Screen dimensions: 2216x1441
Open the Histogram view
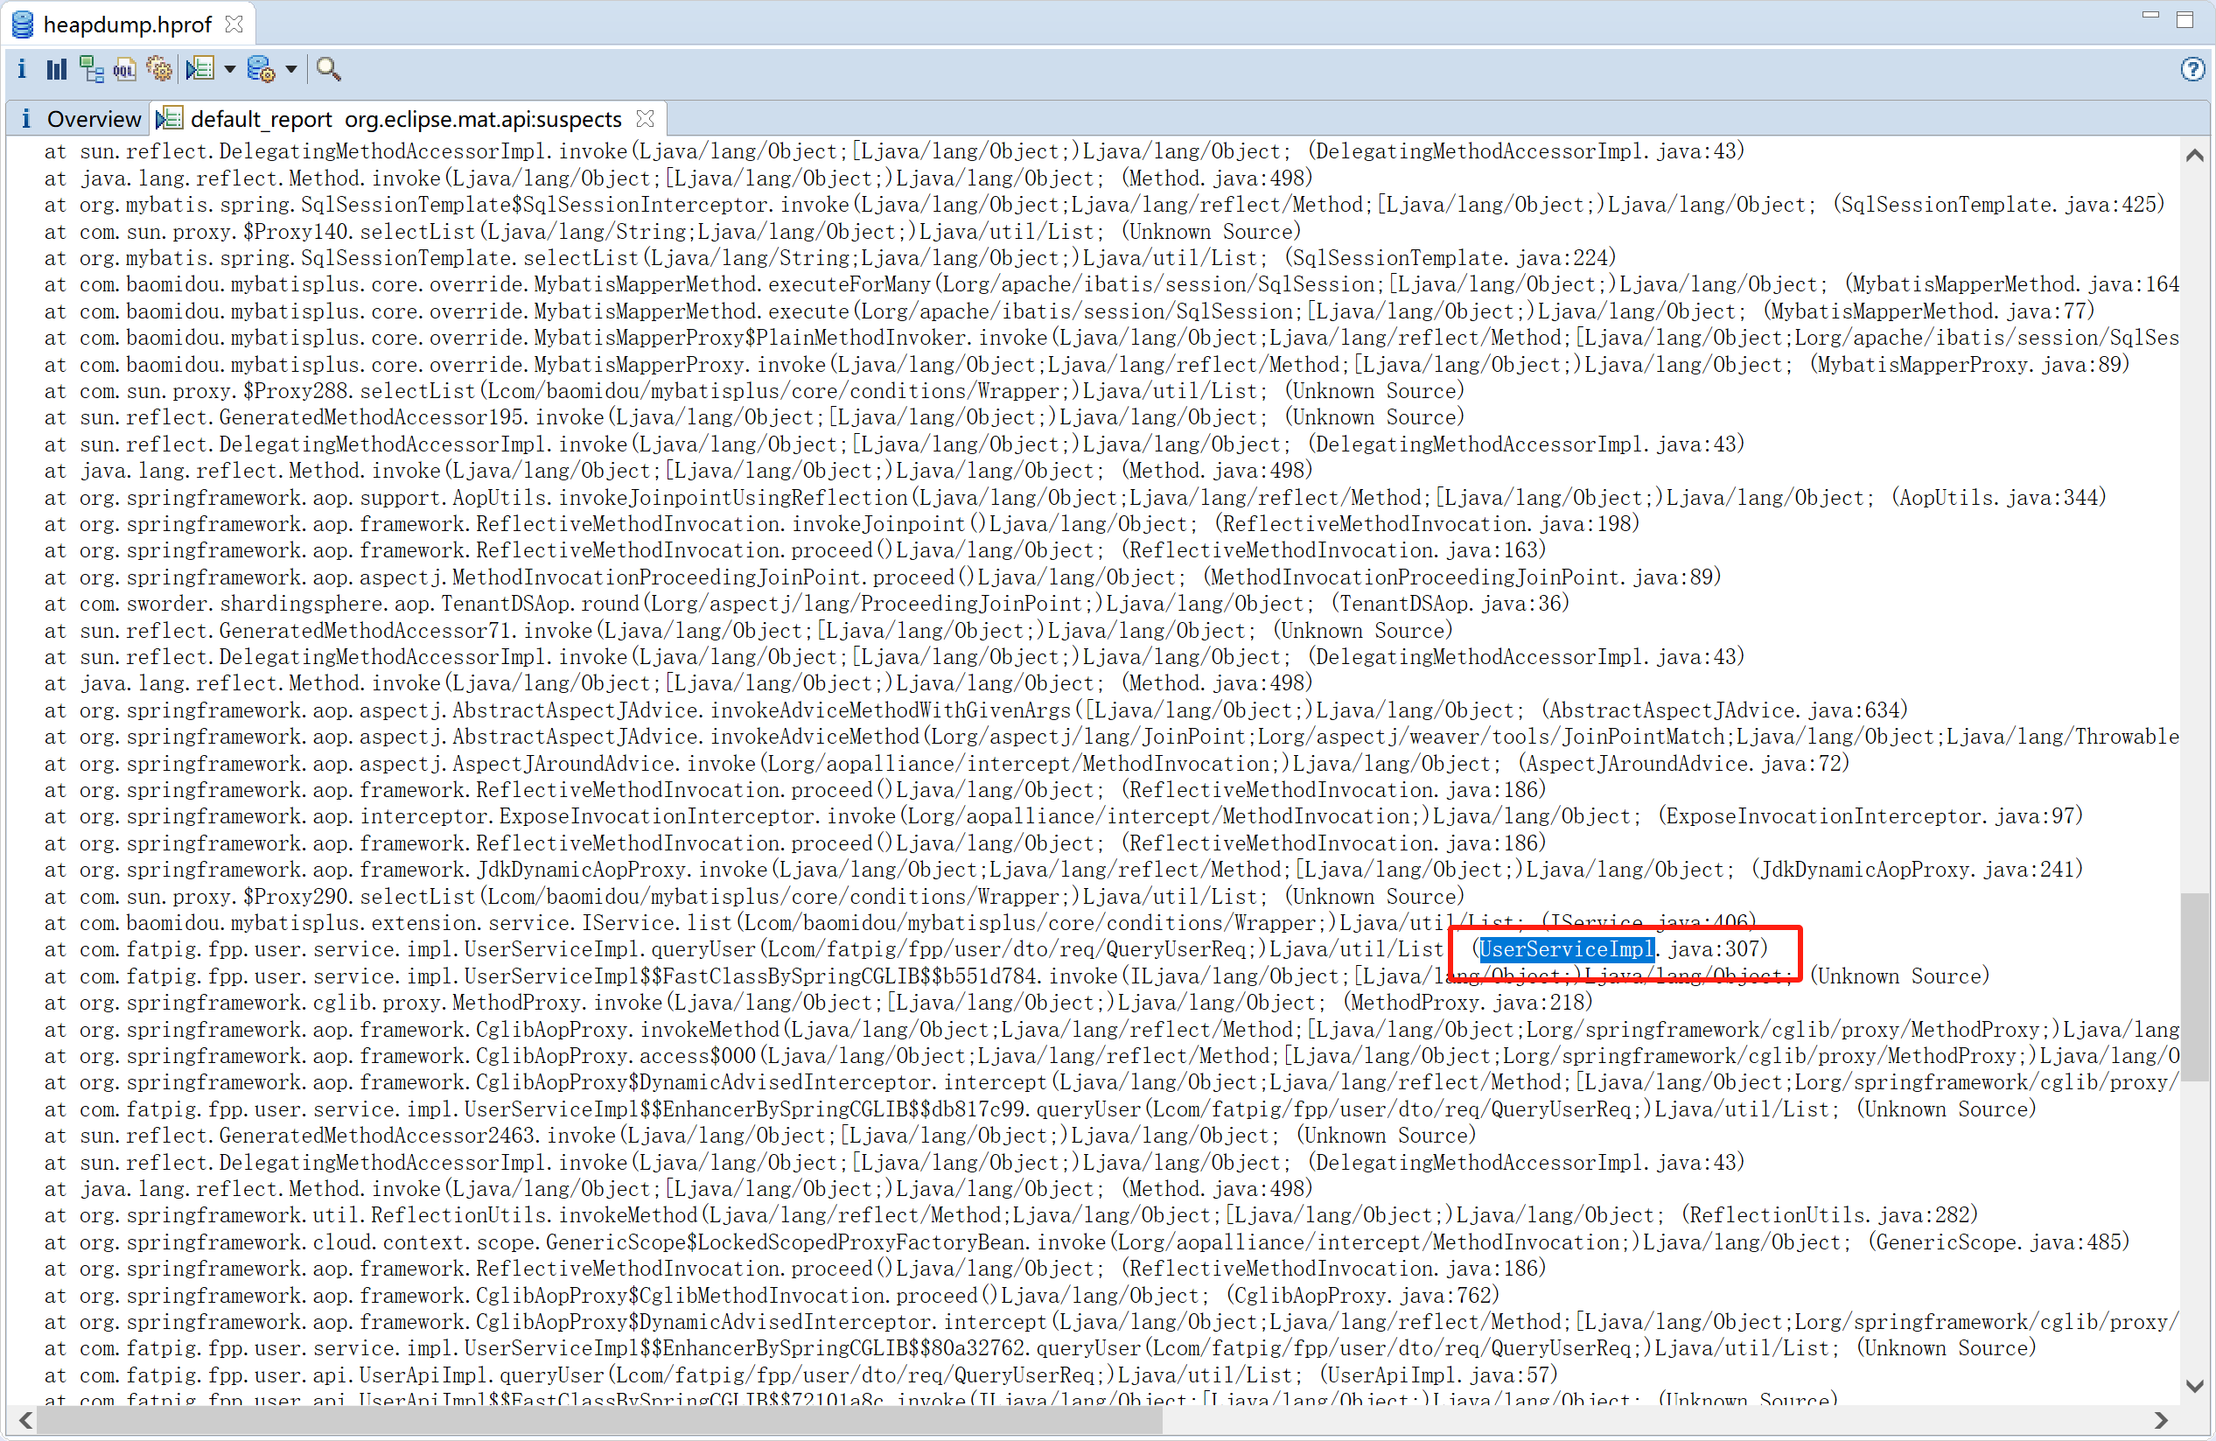57,69
